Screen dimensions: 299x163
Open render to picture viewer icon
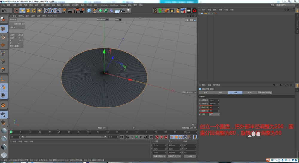coord(76,10)
